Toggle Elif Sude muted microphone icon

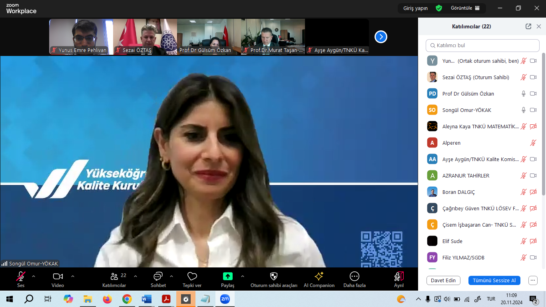click(x=524, y=241)
